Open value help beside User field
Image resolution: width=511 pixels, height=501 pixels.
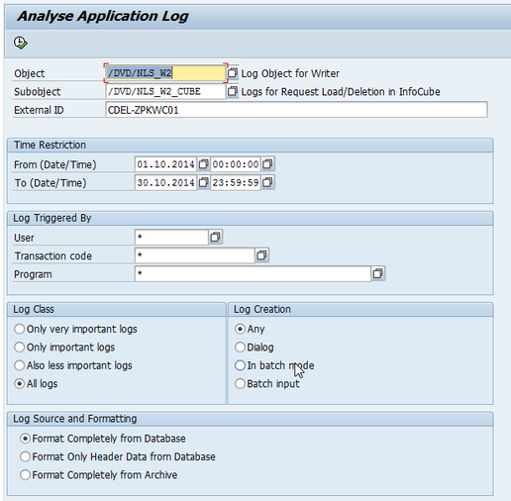pyautogui.click(x=215, y=237)
